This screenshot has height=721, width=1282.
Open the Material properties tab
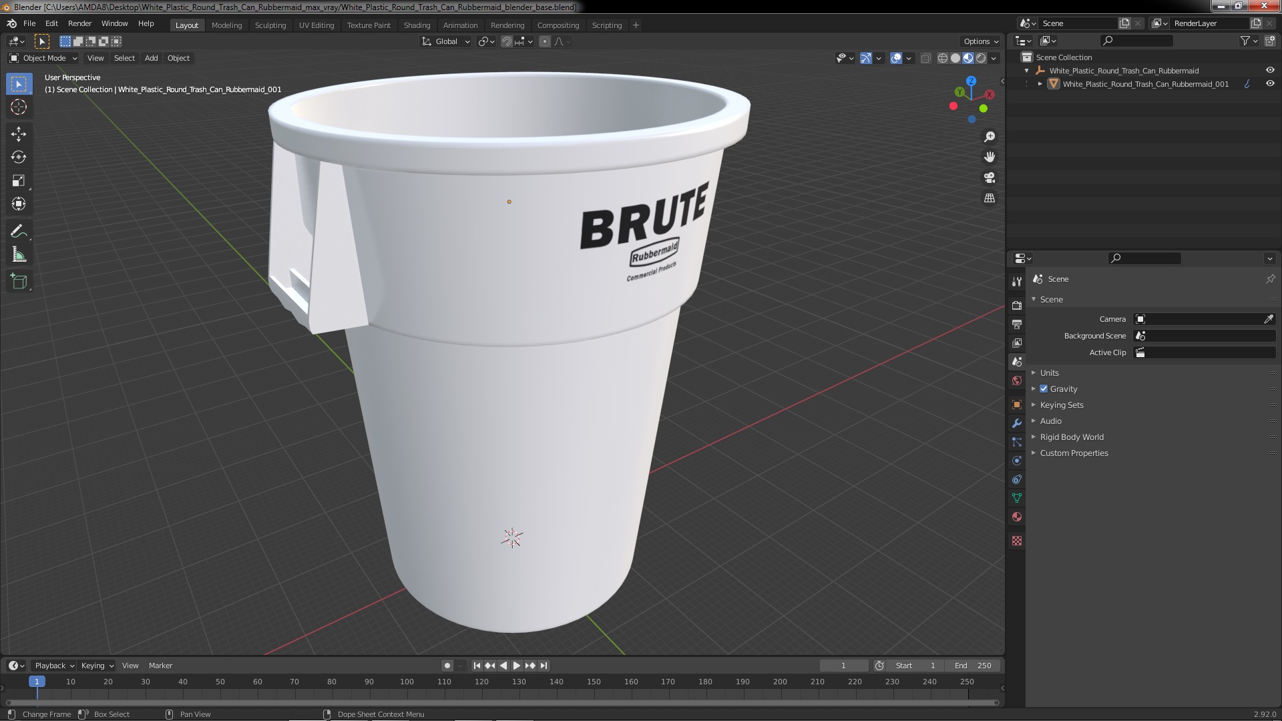1017,517
